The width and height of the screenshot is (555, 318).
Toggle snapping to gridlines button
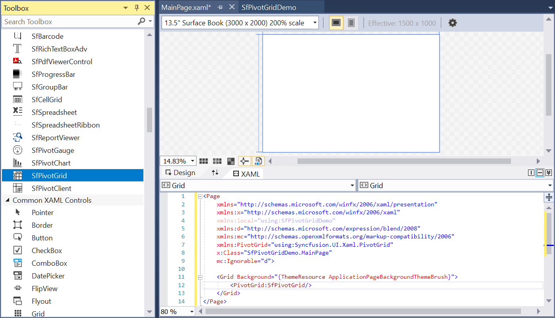[217, 161]
